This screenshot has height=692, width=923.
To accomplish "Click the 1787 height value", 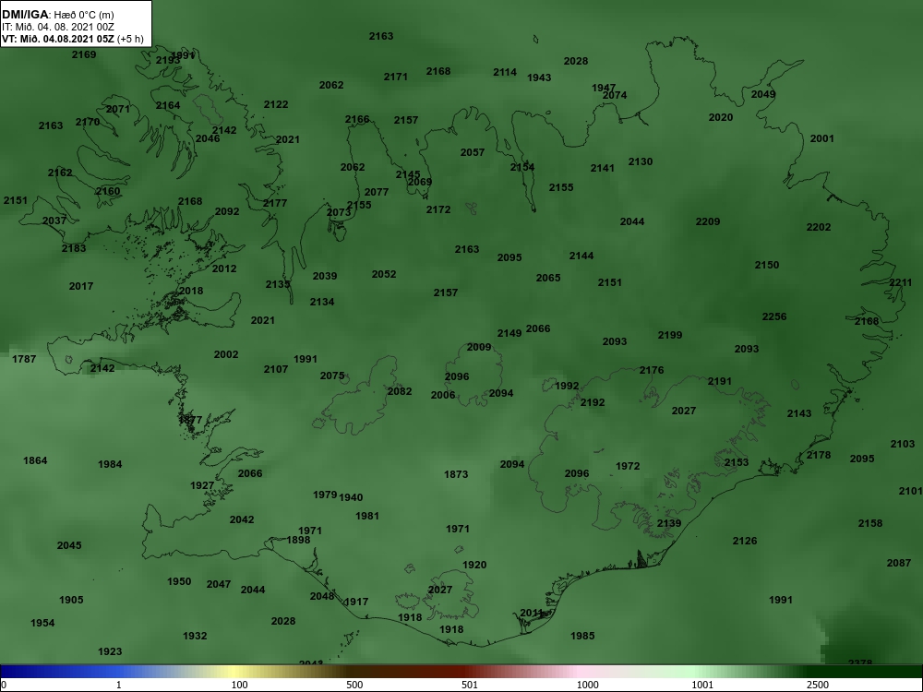I will coord(24,359).
